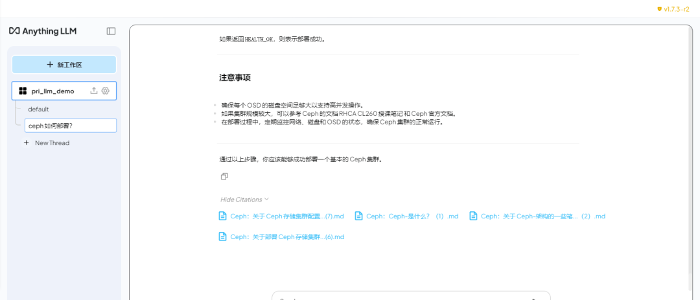Open pri_llm_demo workspace settings gear
The height and width of the screenshot is (300, 700).
tap(106, 91)
